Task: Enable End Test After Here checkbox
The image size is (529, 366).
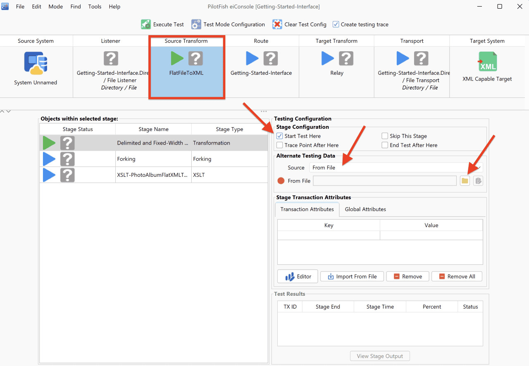Action: pos(385,145)
